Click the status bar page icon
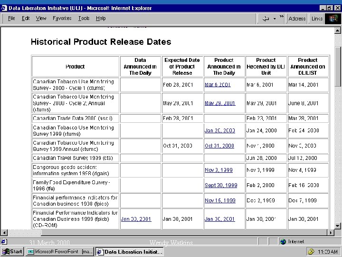The height and width of the screenshot is (257, 342). [4, 241]
